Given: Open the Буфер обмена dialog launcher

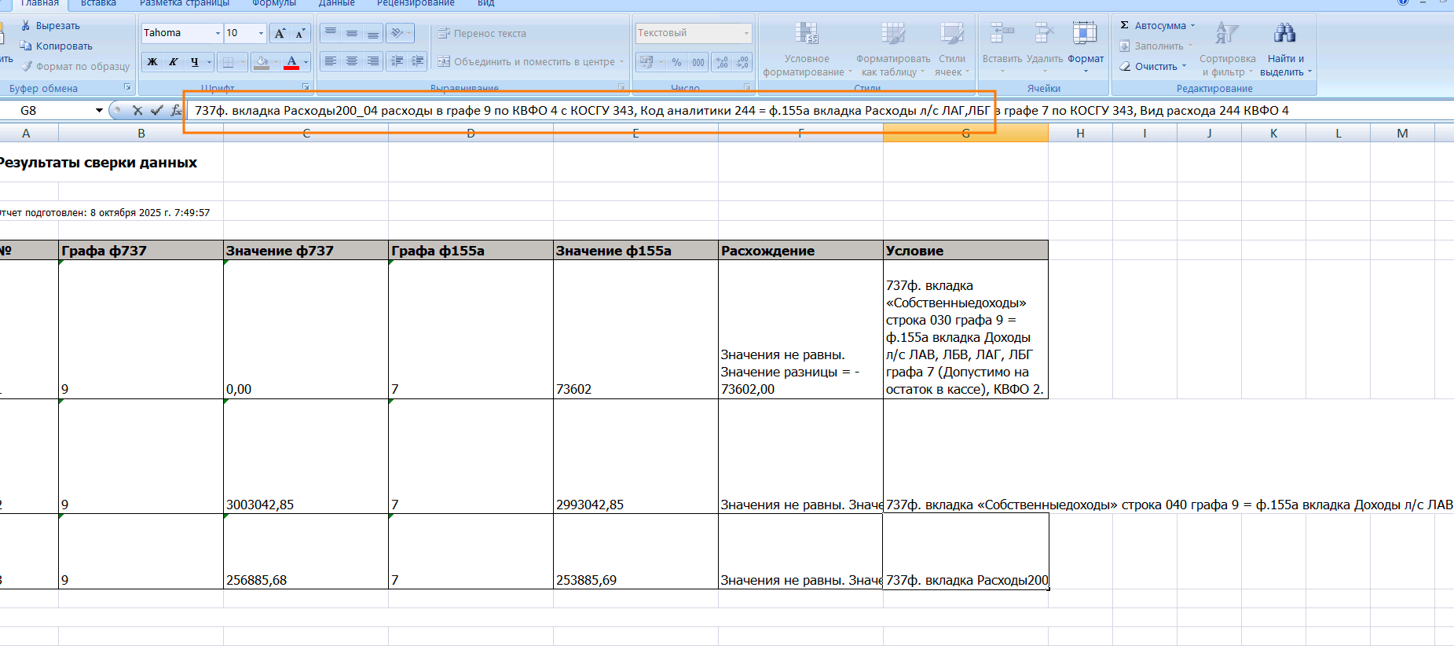Looking at the screenshot, I should (x=127, y=87).
